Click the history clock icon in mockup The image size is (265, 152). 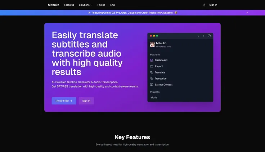pos(209,36)
